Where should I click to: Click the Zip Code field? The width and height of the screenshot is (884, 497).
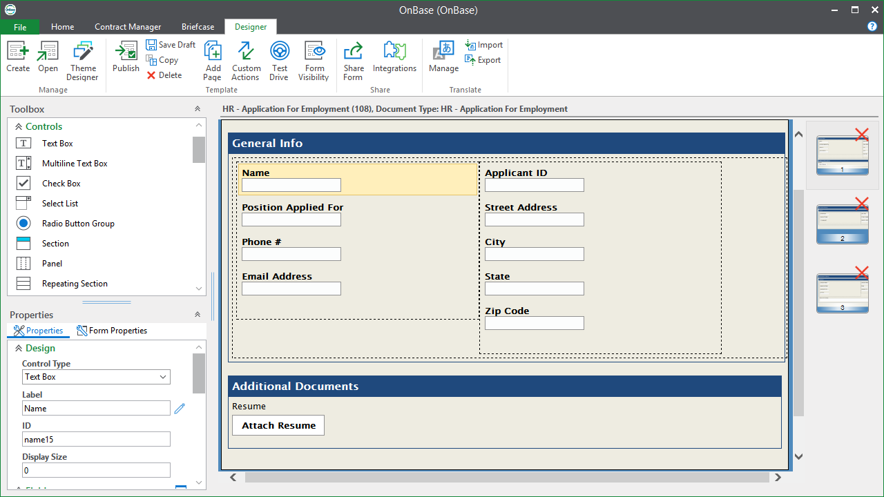pos(535,323)
